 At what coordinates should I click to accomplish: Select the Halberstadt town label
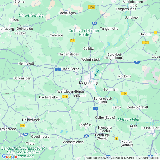[x=31, y=120]
